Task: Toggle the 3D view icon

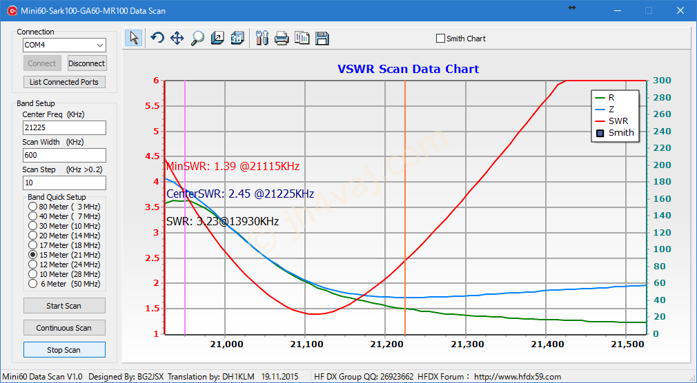Action: (x=237, y=38)
